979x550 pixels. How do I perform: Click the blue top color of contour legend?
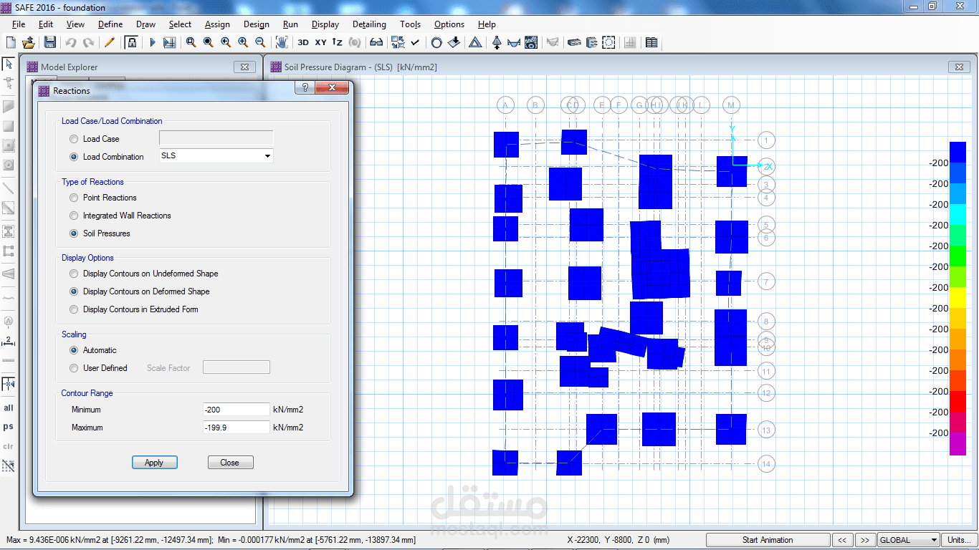(957, 152)
